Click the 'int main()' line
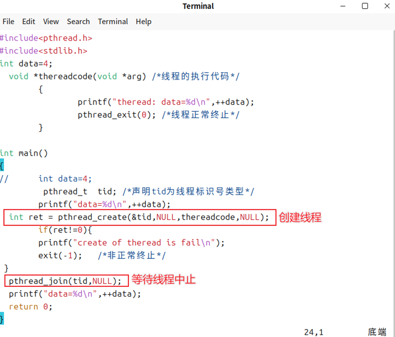 [24, 153]
